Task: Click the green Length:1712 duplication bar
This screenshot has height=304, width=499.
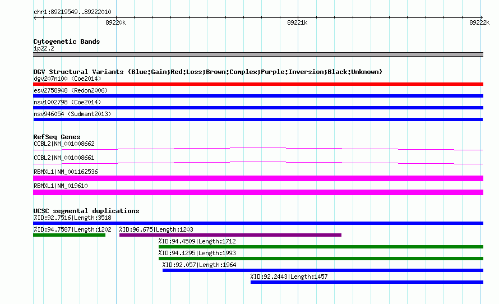Action: coord(321,247)
